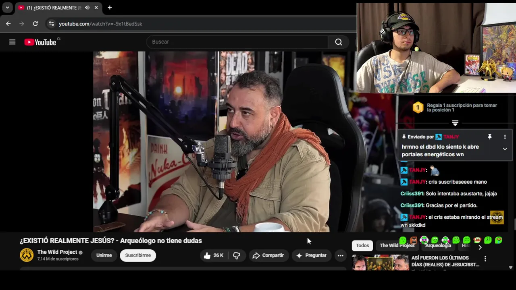Click the video title text
This screenshot has height=290, width=516.
pyautogui.click(x=111, y=241)
